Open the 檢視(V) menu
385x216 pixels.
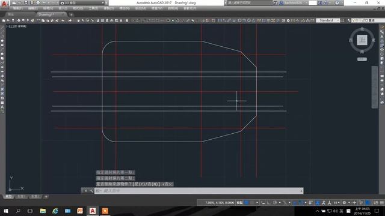point(48,8)
